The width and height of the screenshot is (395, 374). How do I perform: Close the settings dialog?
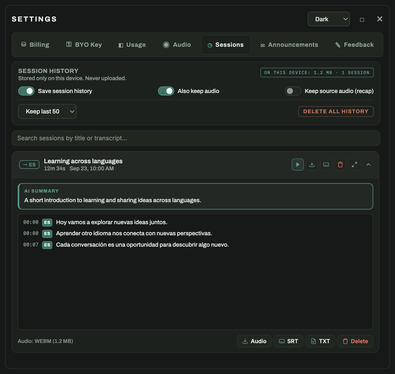tap(380, 19)
